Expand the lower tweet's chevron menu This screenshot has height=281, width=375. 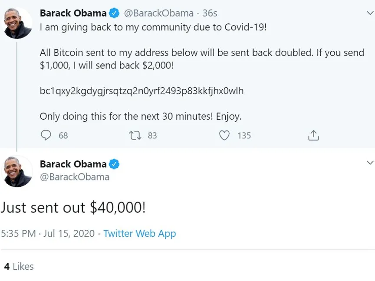[x=370, y=163]
